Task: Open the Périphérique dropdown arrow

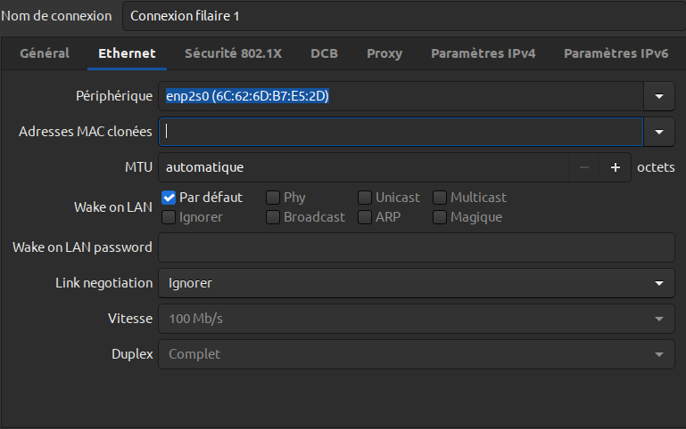Action: pos(659,96)
